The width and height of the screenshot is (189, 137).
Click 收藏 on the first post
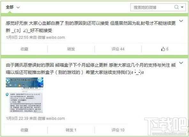[x=24, y=49]
